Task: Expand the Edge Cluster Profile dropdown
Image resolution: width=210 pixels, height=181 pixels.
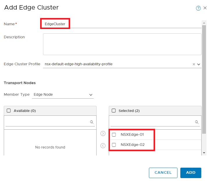Action: click(x=199, y=64)
